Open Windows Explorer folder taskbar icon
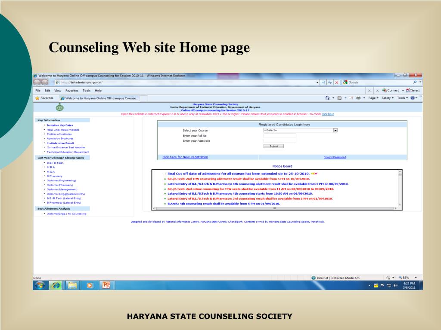This screenshot has height=330, width=441. click(x=72, y=285)
